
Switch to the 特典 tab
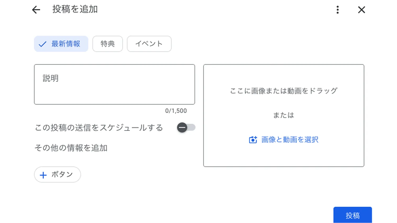107,44
